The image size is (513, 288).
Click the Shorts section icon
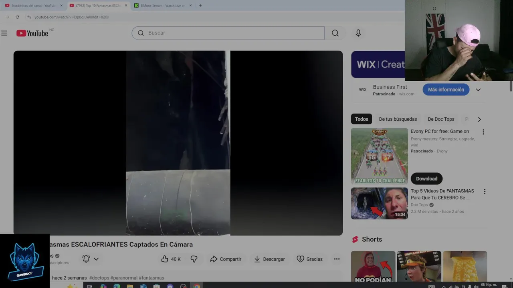[355, 239]
